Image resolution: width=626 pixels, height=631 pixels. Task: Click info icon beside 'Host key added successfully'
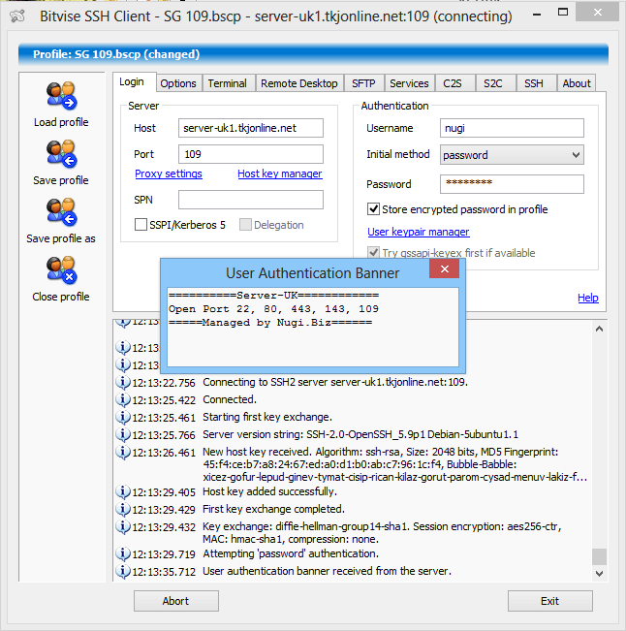(123, 491)
